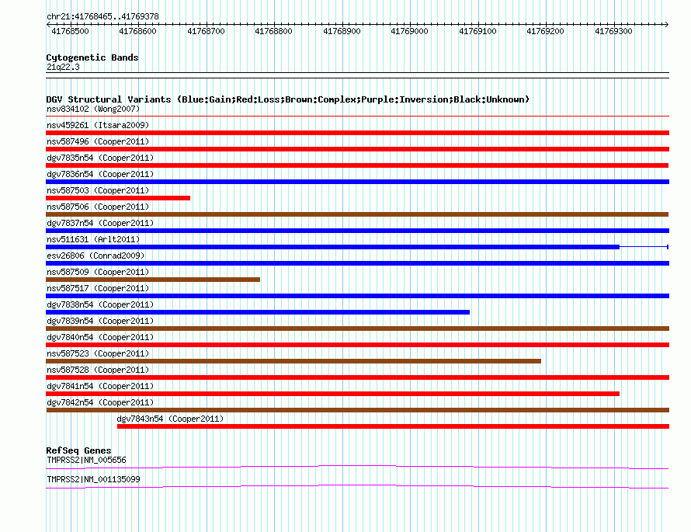This screenshot has height=532, width=691.
Task: Select the Cytogenetic Bands track title
Action: 92,57
